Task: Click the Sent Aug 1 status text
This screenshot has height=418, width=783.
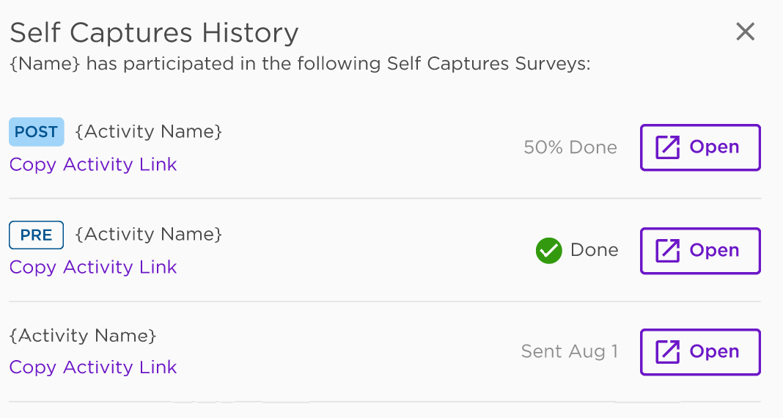Action: point(570,351)
